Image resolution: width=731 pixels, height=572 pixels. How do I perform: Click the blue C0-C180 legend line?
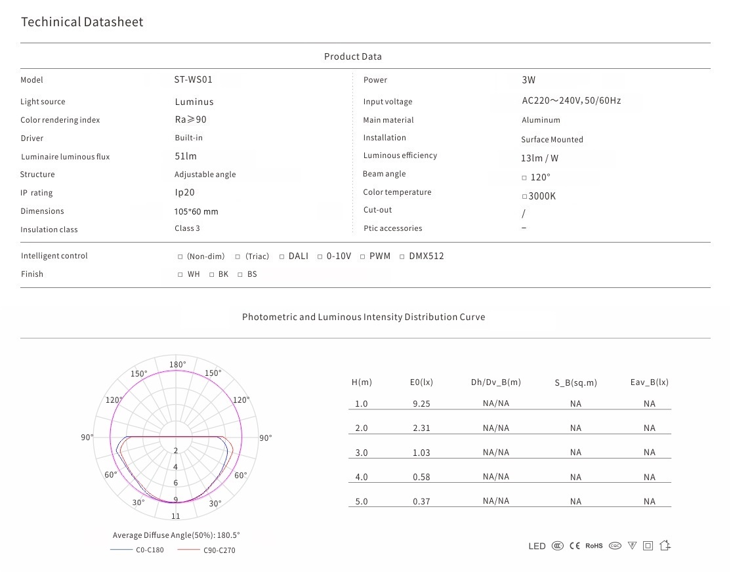[x=121, y=550]
